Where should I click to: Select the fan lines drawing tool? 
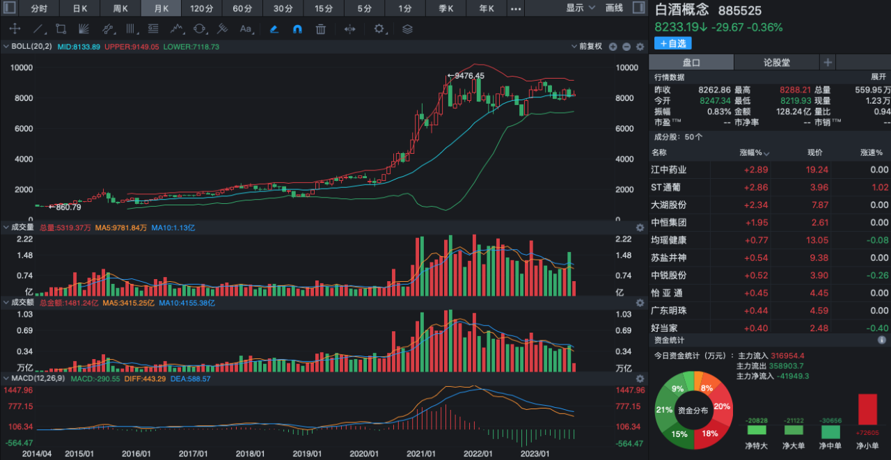tap(84, 29)
